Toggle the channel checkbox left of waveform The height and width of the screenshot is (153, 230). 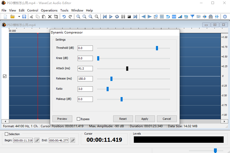(5, 76)
